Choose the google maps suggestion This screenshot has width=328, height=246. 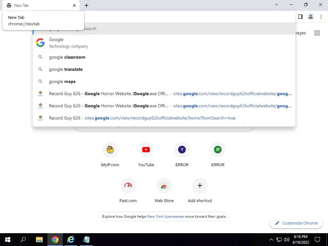click(x=164, y=81)
